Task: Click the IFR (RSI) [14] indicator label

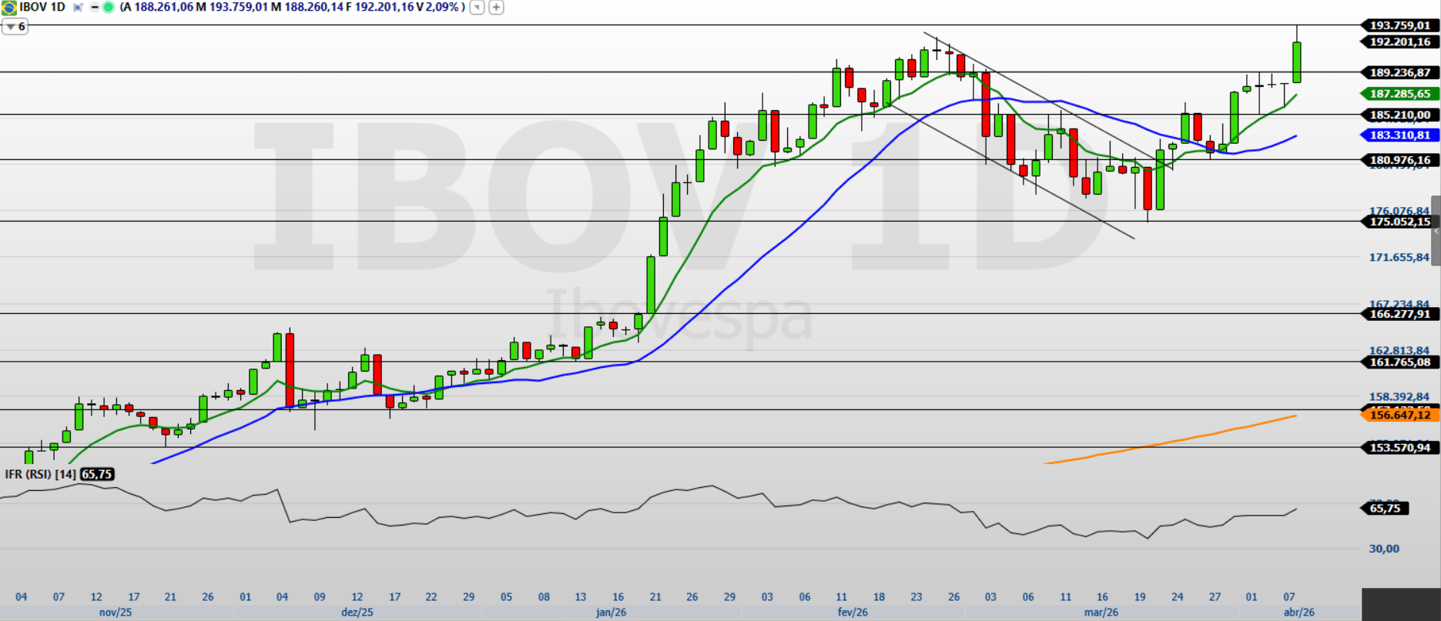Action: [40, 474]
